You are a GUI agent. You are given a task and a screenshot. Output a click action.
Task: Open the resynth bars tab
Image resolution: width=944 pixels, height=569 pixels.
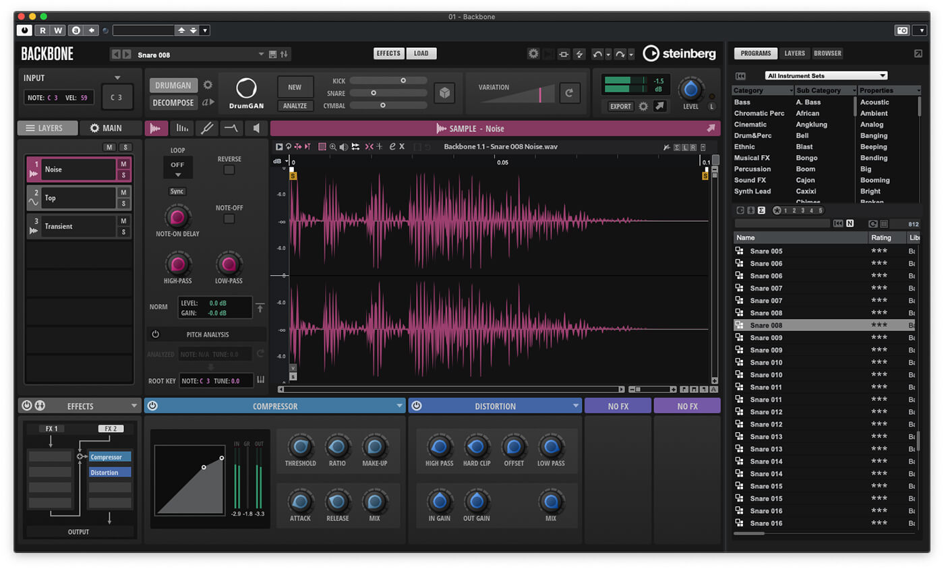coord(181,128)
